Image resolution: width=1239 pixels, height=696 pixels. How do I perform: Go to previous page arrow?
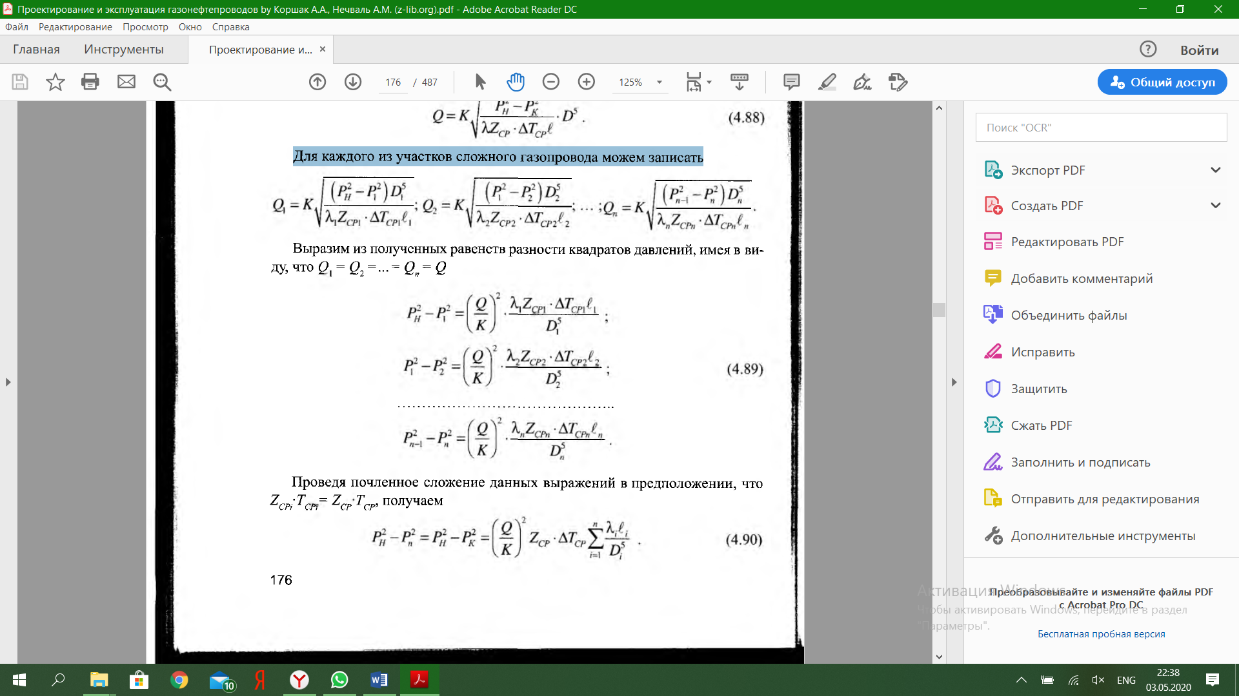(317, 82)
